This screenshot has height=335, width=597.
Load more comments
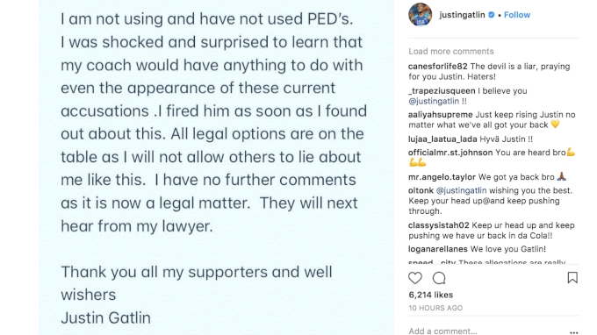[450, 52]
